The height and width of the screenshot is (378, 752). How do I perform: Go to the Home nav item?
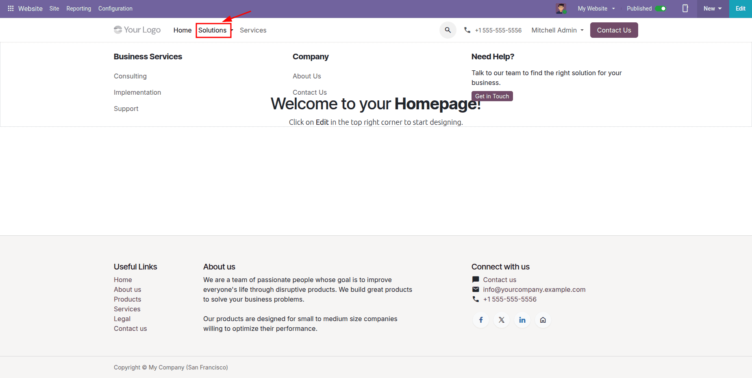point(183,30)
